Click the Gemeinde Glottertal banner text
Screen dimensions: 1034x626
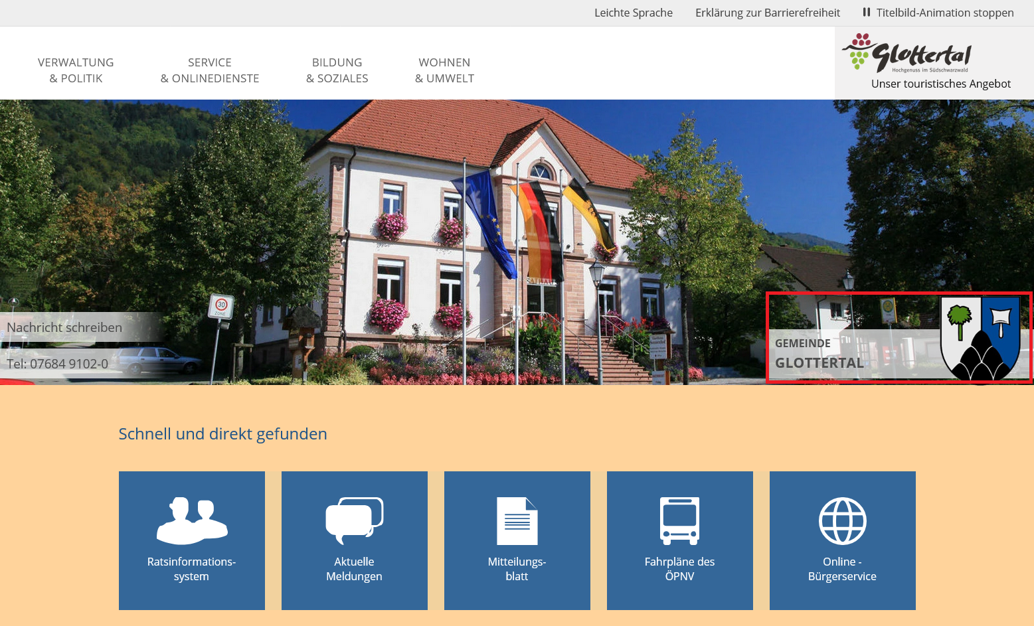(x=819, y=354)
